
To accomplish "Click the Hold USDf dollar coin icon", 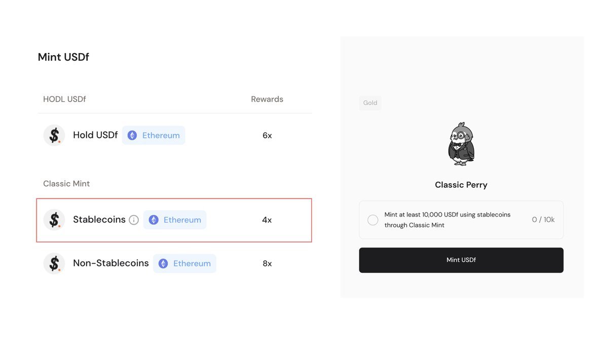I will [54, 136].
